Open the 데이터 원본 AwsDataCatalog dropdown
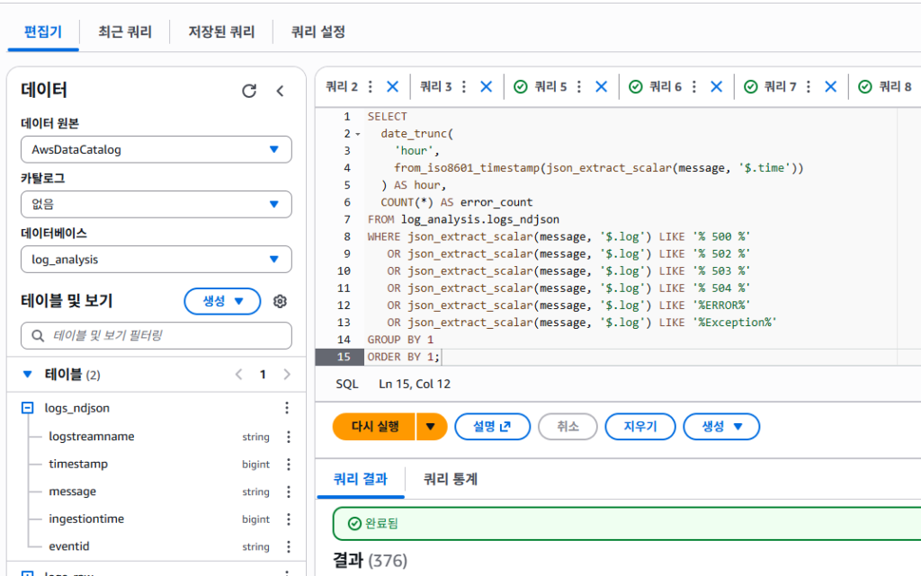The image size is (921, 576). pyautogui.click(x=156, y=149)
